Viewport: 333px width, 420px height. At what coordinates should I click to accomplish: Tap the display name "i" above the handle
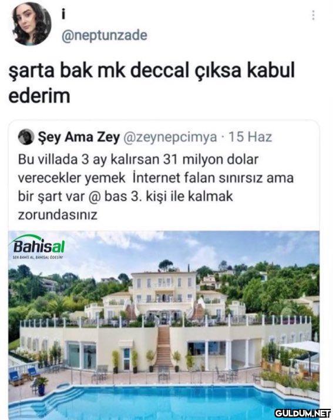point(63,15)
